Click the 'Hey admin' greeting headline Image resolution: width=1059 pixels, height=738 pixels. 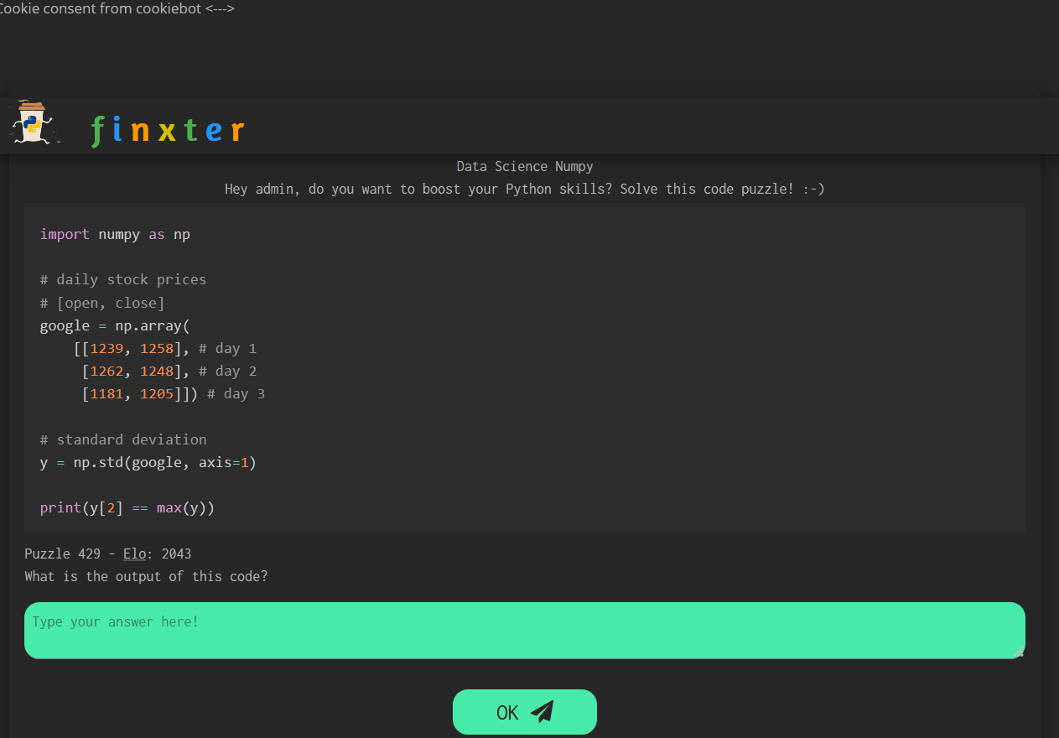[525, 190]
